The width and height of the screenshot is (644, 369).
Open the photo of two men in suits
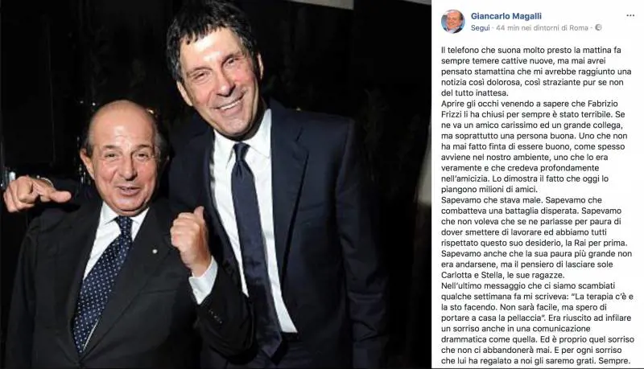click(x=215, y=185)
